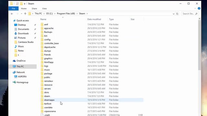207x116 pixels.
Task: Click the dumps folder icon
Action: click(x=42, y=51)
